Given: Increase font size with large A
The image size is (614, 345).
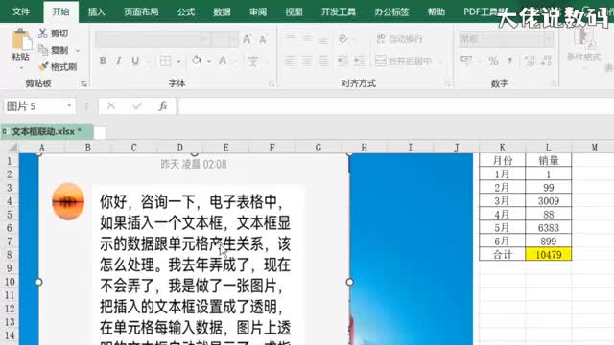Looking at the screenshot, I should pyautogui.click(x=247, y=39).
